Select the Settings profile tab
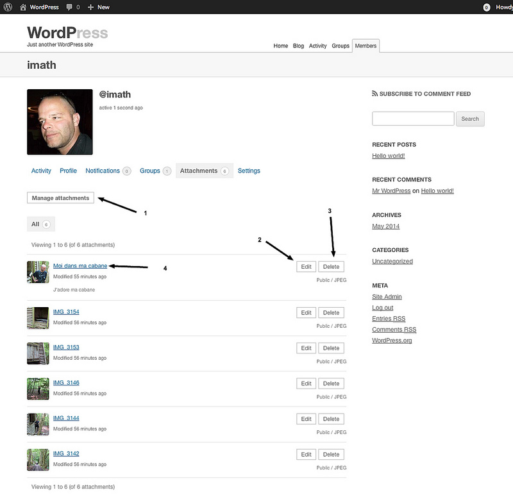The width and height of the screenshot is (513, 497). click(x=249, y=171)
